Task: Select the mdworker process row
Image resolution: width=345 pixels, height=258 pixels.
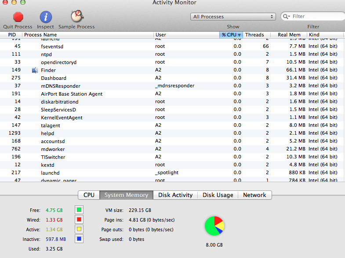Action: (172, 149)
